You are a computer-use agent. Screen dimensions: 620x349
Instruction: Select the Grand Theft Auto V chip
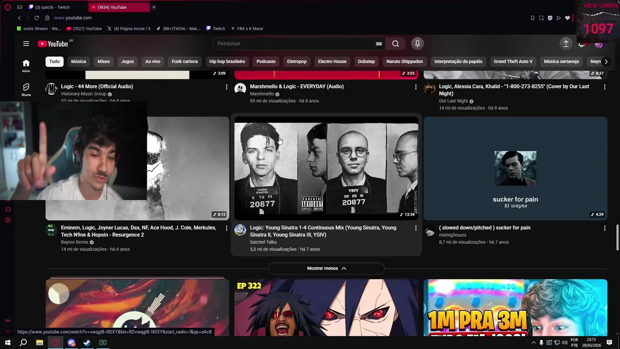513,62
